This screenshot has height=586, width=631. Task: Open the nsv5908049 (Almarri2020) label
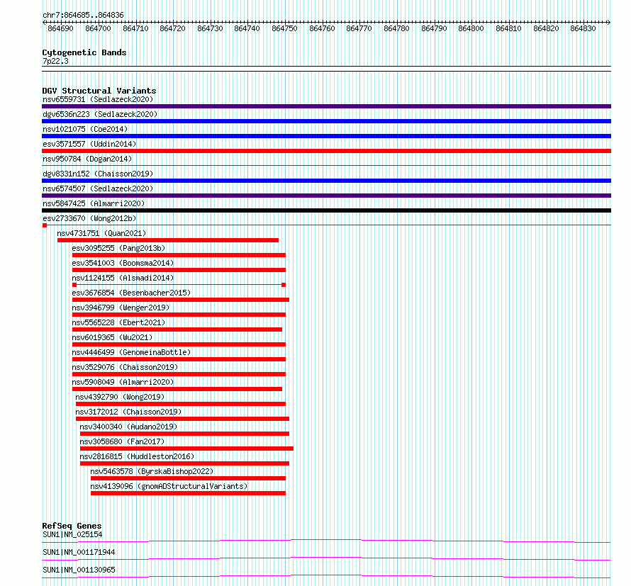[123, 382]
